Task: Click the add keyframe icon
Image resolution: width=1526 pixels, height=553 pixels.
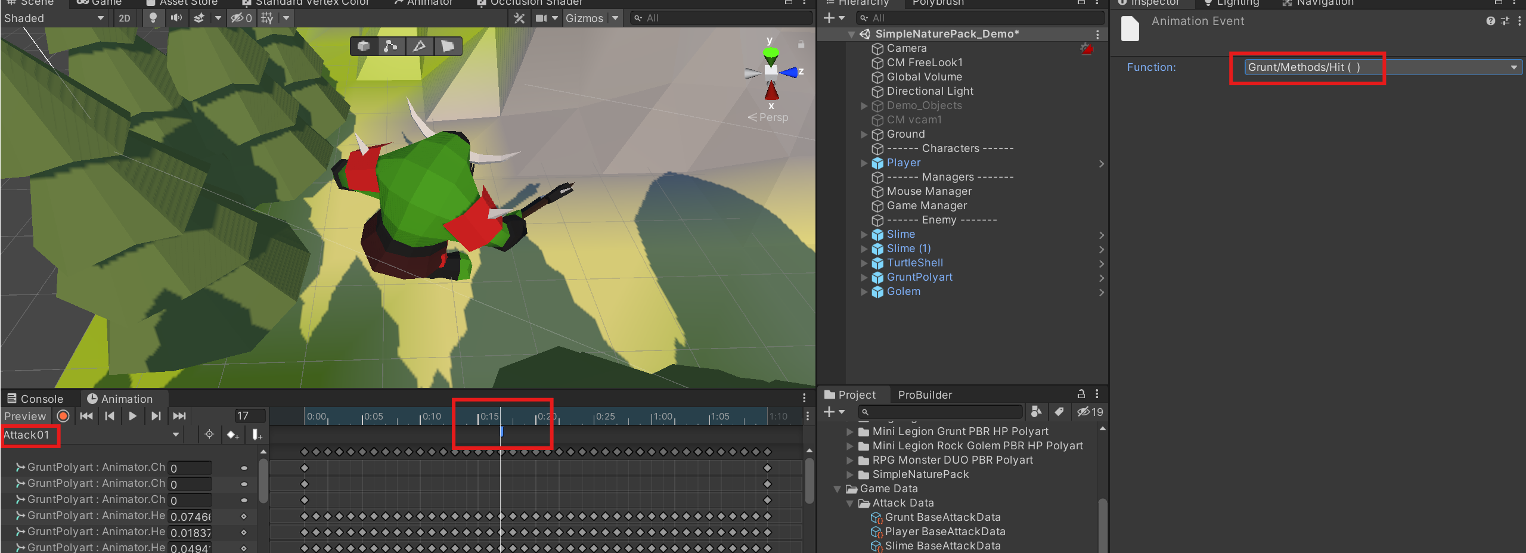Action: (x=233, y=435)
